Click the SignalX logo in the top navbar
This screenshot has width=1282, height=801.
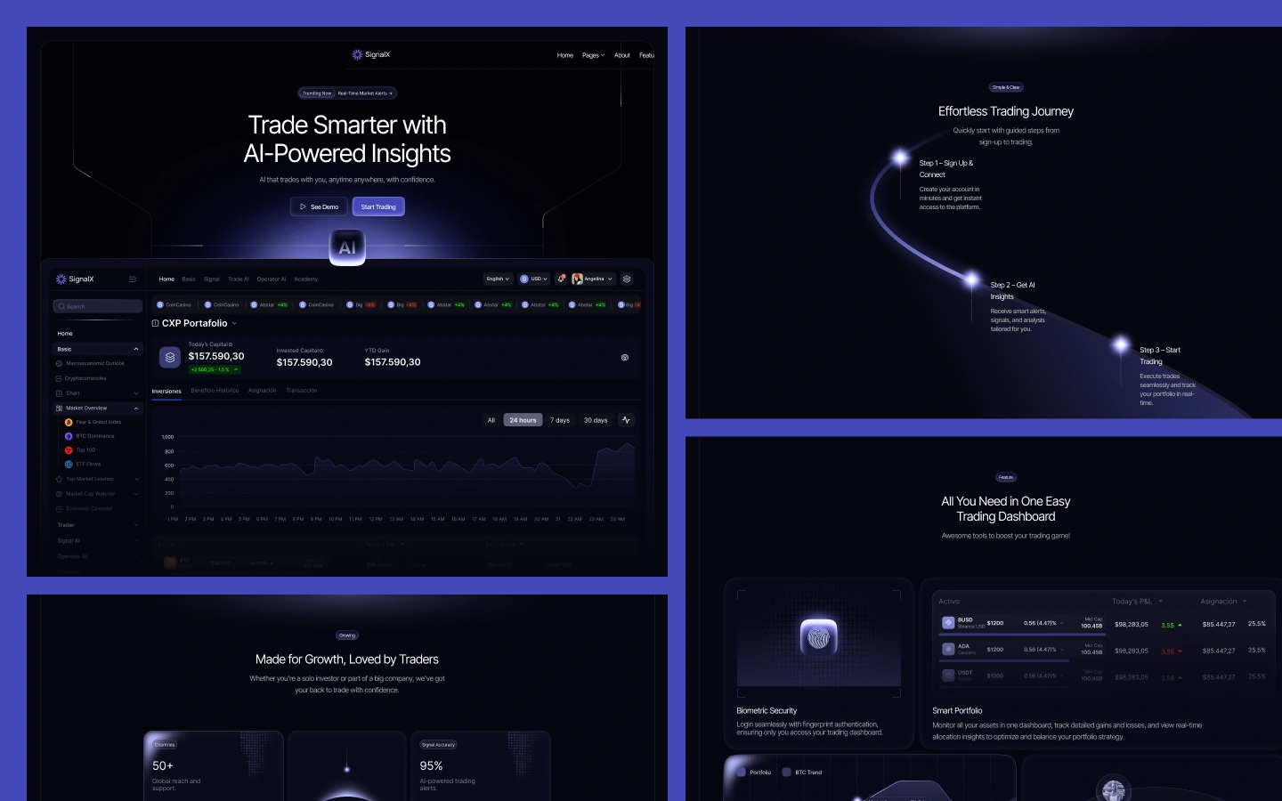(x=371, y=54)
